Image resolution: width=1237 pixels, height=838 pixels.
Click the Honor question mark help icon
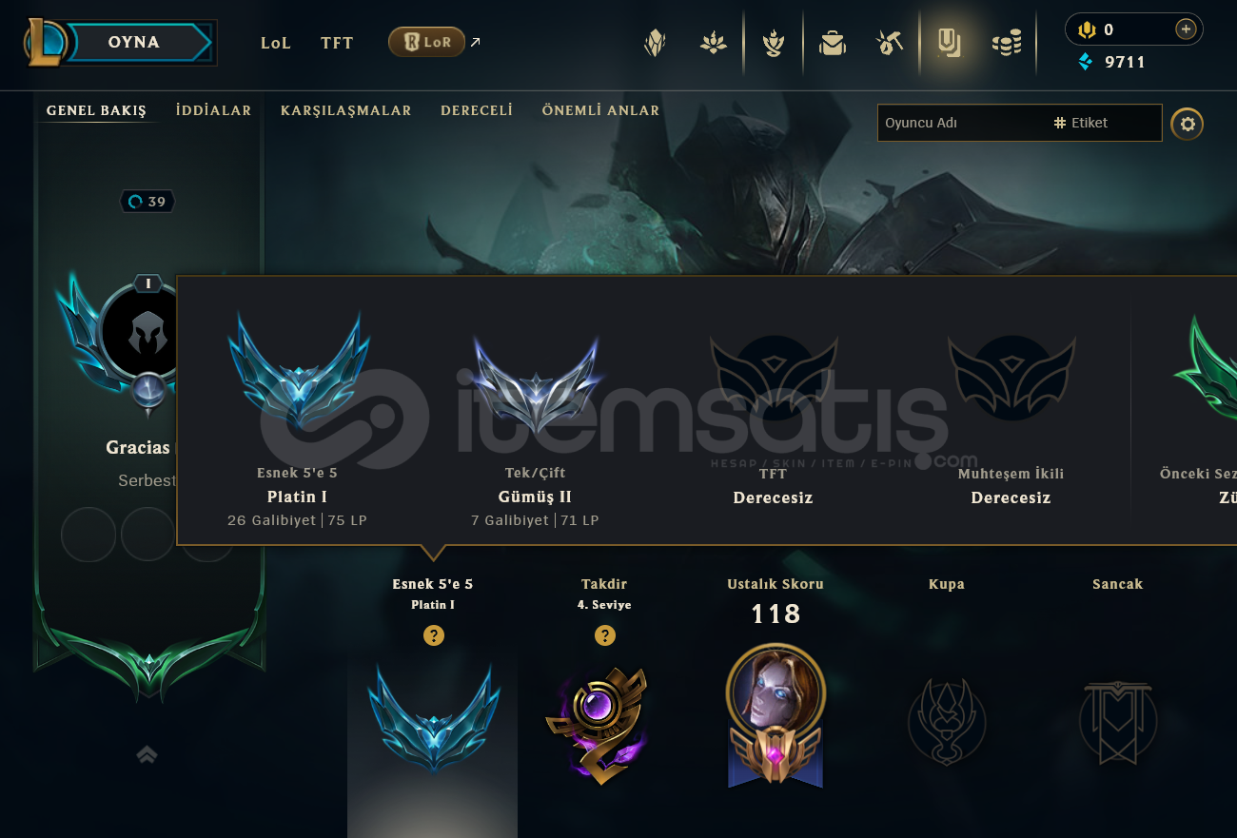(604, 635)
